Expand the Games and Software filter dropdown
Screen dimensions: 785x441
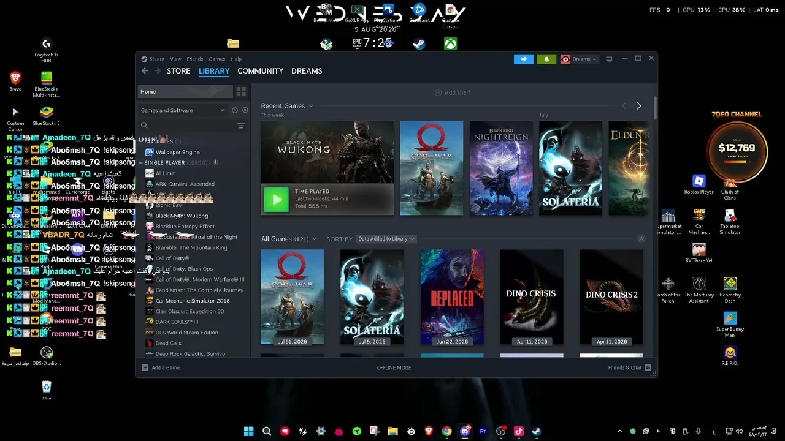coord(183,110)
